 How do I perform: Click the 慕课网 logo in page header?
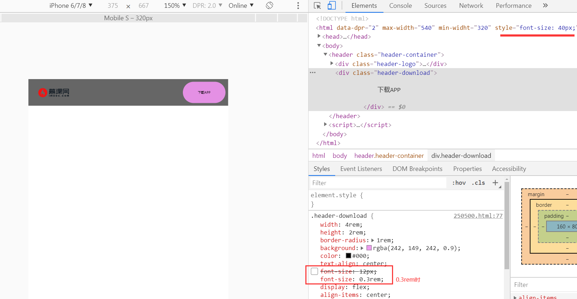[54, 93]
